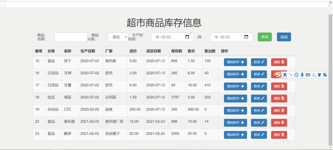Click the microphone voice input icon

pos(302,75)
